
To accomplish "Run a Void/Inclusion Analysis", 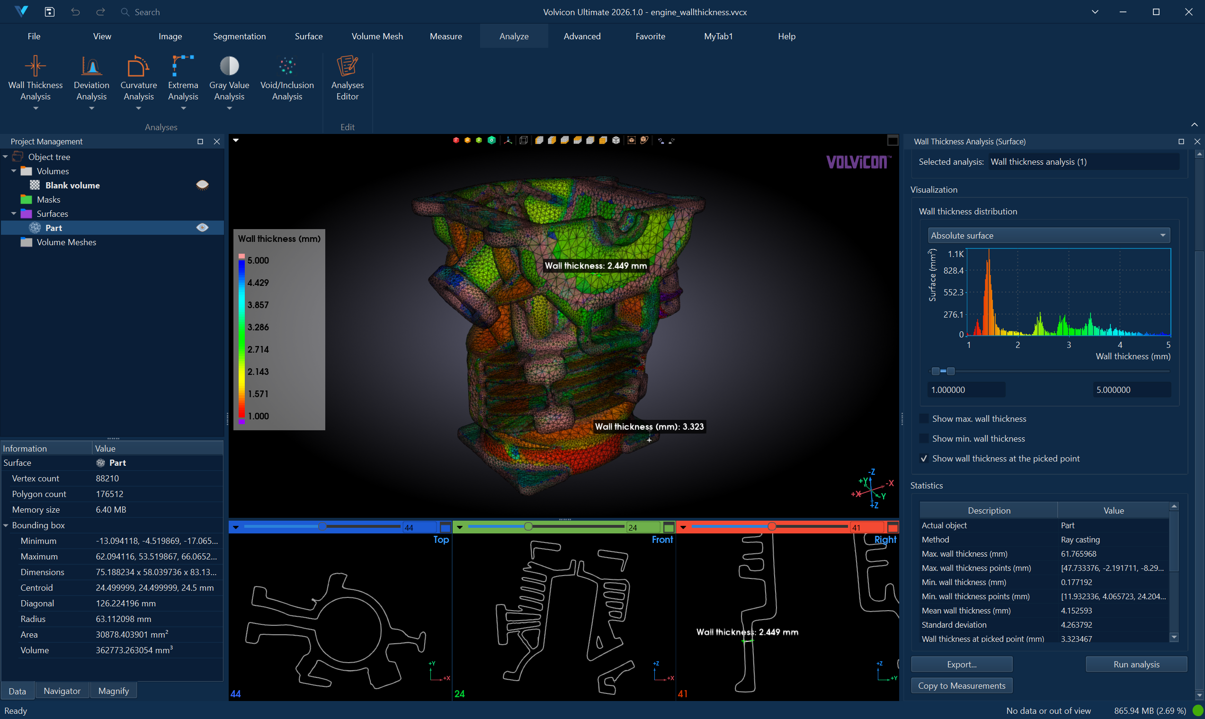I will coord(287,78).
